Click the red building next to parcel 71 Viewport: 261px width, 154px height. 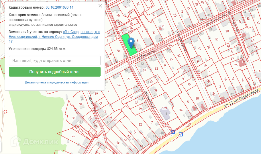[x=160, y=28]
